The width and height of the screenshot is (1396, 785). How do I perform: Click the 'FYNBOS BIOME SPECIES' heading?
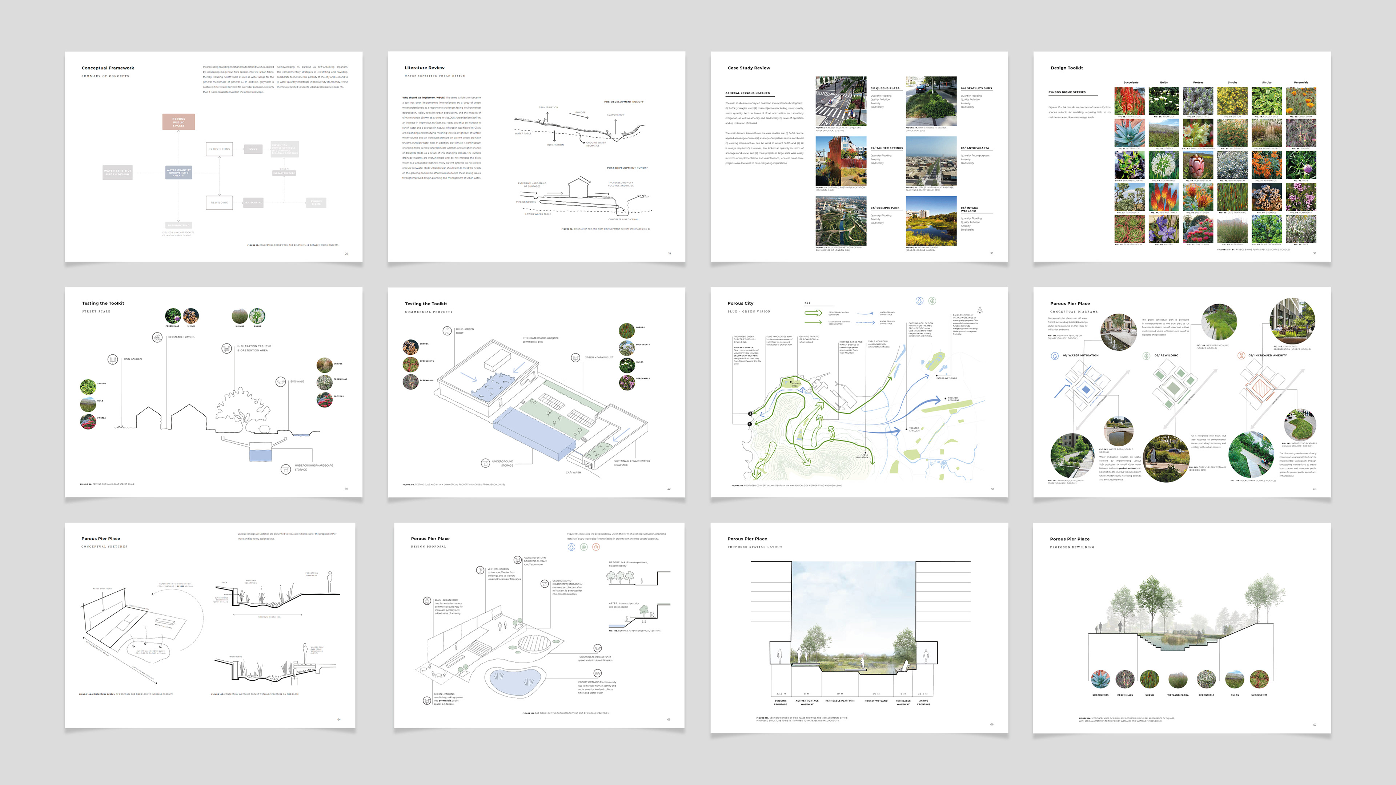click(1067, 92)
